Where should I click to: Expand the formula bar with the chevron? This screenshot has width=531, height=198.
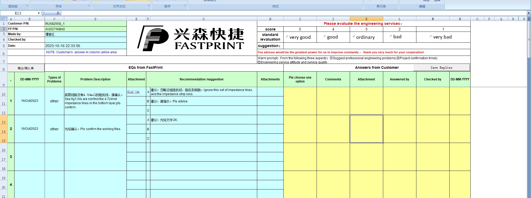(x=529, y=13)
